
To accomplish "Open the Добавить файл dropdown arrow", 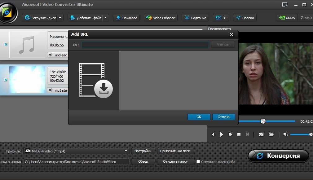I will (106, 18).
